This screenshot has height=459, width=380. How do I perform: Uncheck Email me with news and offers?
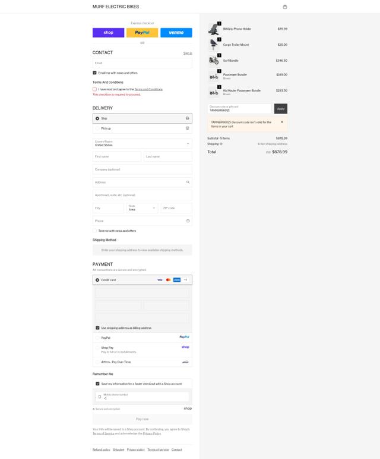[x=94, y=73]
